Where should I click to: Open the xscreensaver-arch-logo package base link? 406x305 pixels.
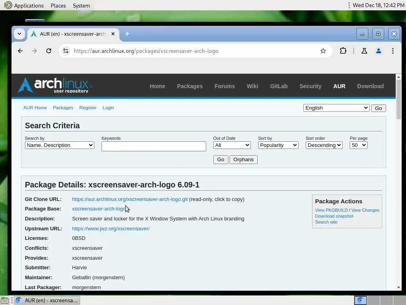pyautogui.click(x=99, y=209)
